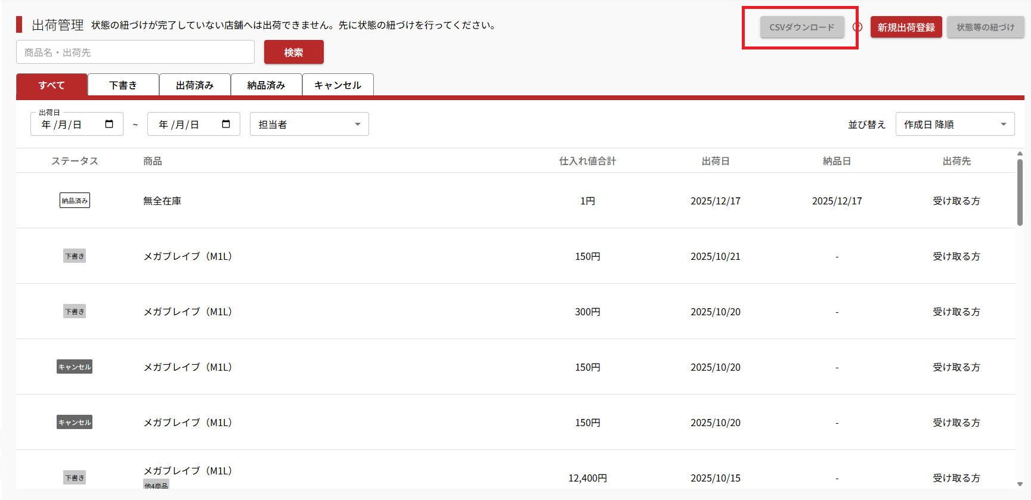Focus the 商品名・出荷先 search field
Image resolution: width=1031 pixels, height=500 pixels.
(x=135, y=52)
